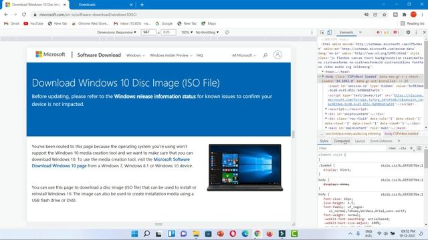Viewport: 428px width, 240px height.
Task: Open style.css link beside .loaded rule
Action: [x=402, y=165]
